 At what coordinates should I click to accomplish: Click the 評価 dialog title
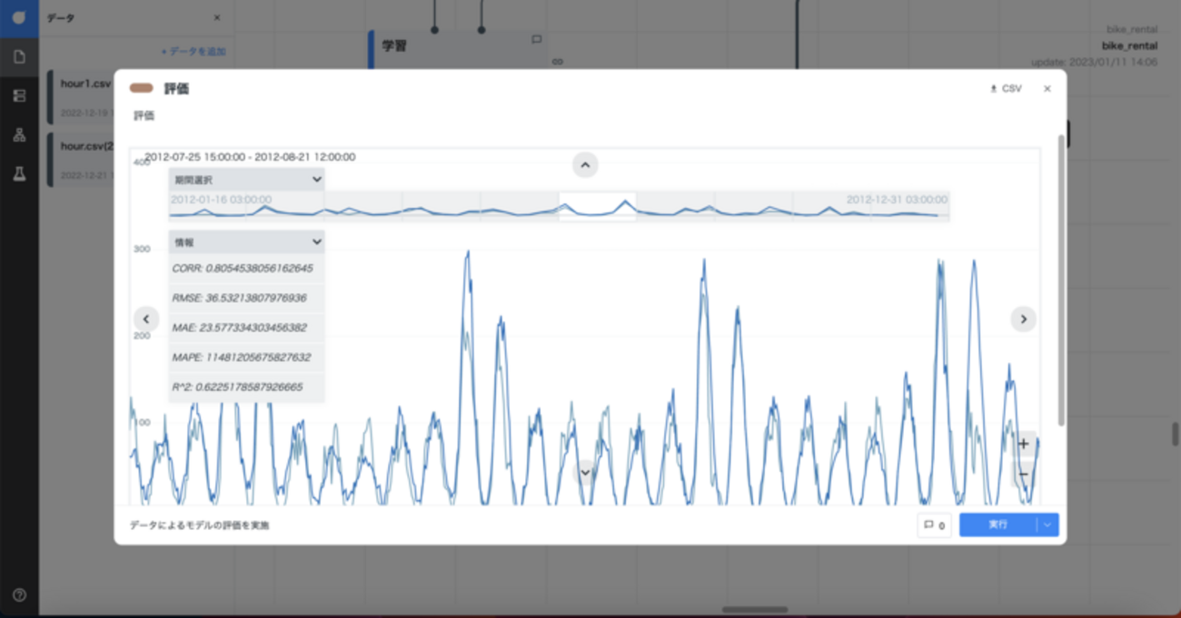pyautogui.click(x=176, y=89)
